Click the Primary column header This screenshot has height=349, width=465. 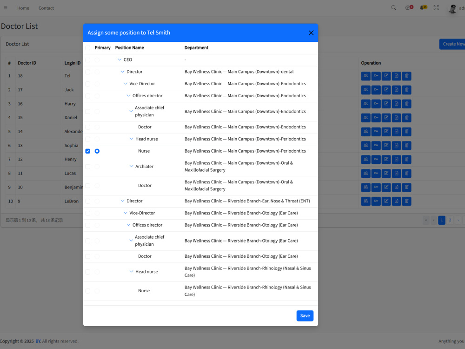(103, 48)
